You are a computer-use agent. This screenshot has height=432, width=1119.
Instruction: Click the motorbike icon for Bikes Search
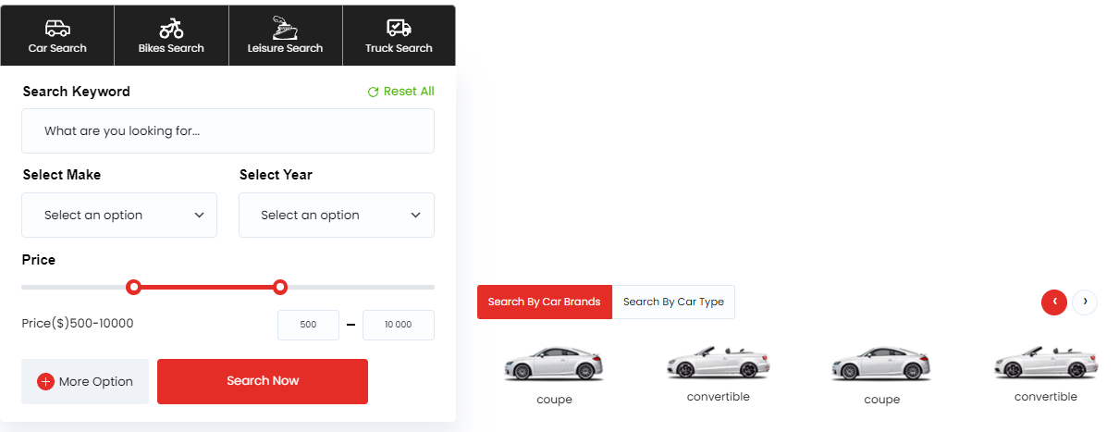(171, 28)
